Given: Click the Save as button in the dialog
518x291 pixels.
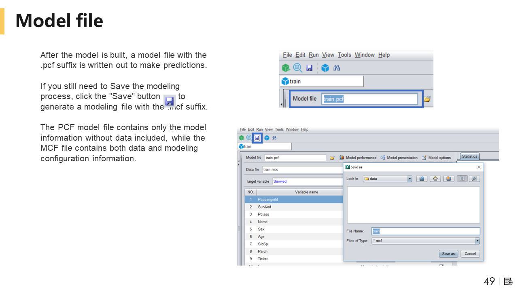Looking at the screenshot, I should [448, 254].
